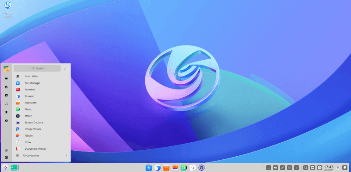Open the multitasking view on the dock
This screenshot has width=351, height=172.
pos(14,168)
